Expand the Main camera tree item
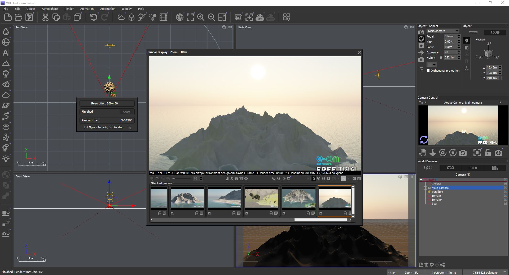This screenshot has height=275, width=509. point(425,188)
